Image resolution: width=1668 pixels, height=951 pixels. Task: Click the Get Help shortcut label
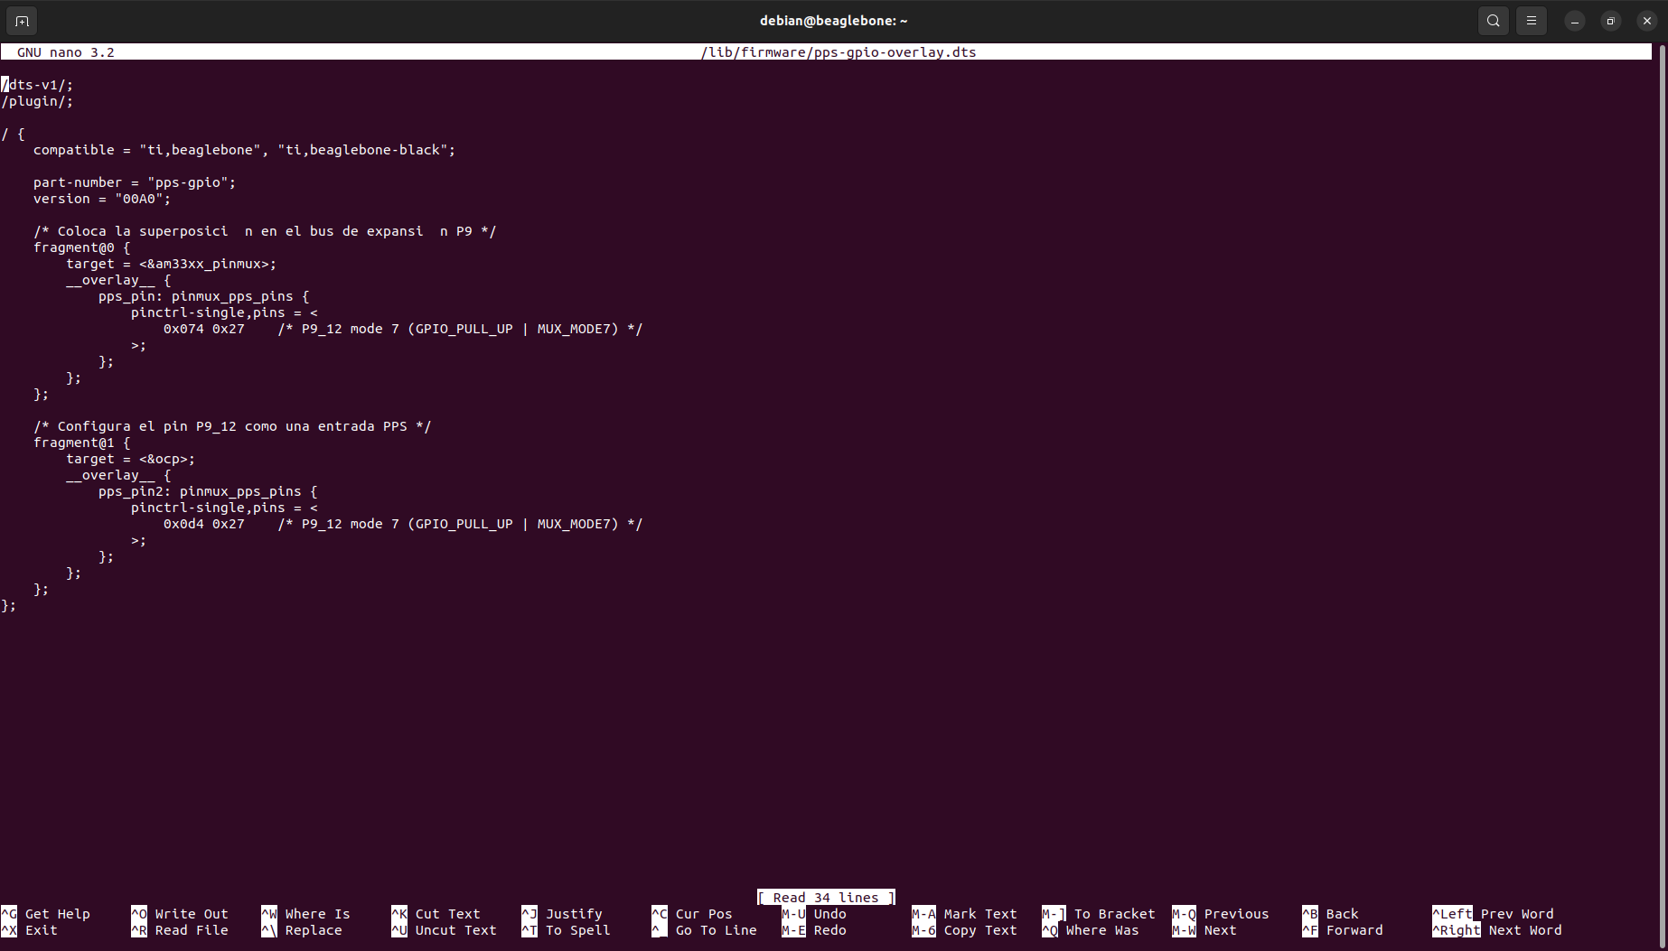point(58,914)
